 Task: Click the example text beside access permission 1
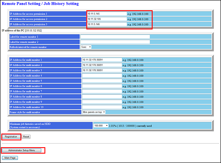138,14
